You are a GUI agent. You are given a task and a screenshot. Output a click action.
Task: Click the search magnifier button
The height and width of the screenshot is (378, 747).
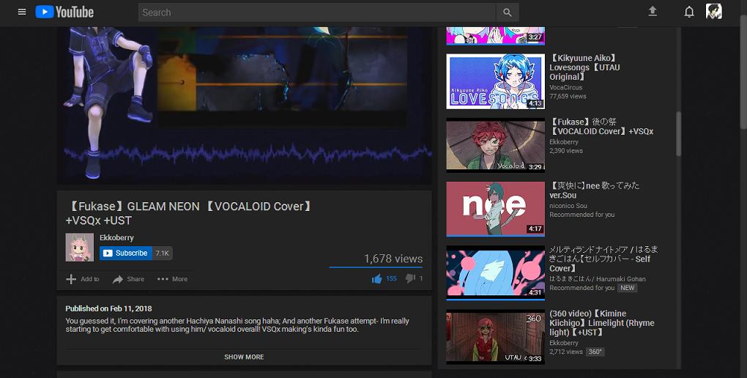[508, 12]
